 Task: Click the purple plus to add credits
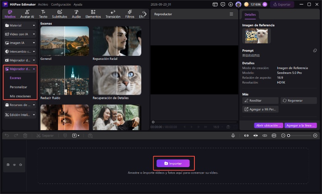click(x=265, y=4)
